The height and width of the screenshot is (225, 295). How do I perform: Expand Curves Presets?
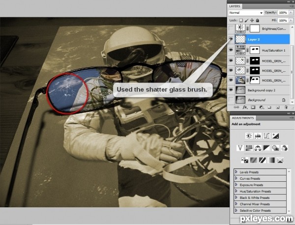click(x=236, y=178)
